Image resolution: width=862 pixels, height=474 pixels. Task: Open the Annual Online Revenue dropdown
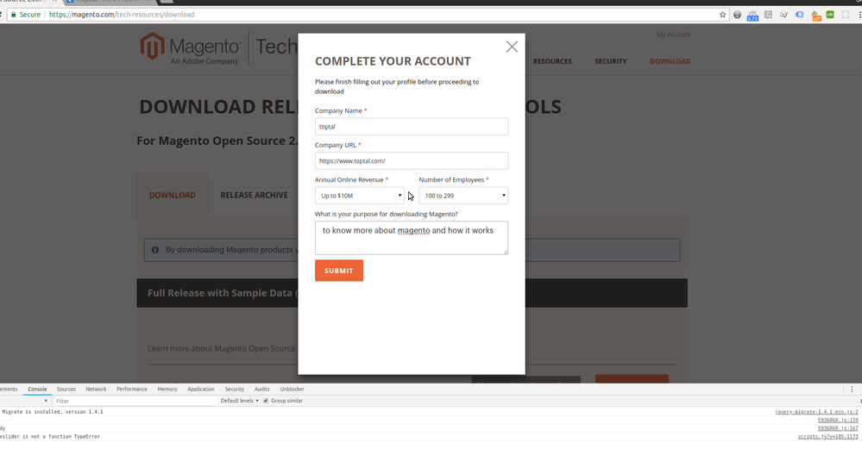pyautogui.click(x=360, y=196)
